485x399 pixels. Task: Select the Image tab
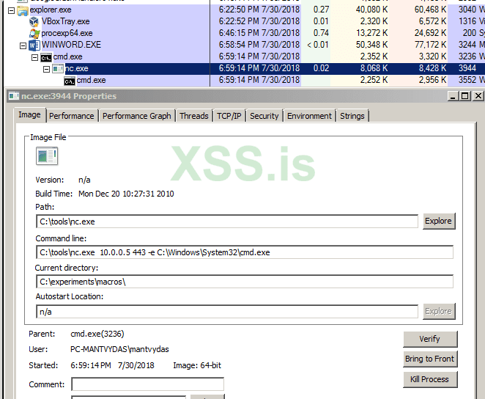point(30,115)
